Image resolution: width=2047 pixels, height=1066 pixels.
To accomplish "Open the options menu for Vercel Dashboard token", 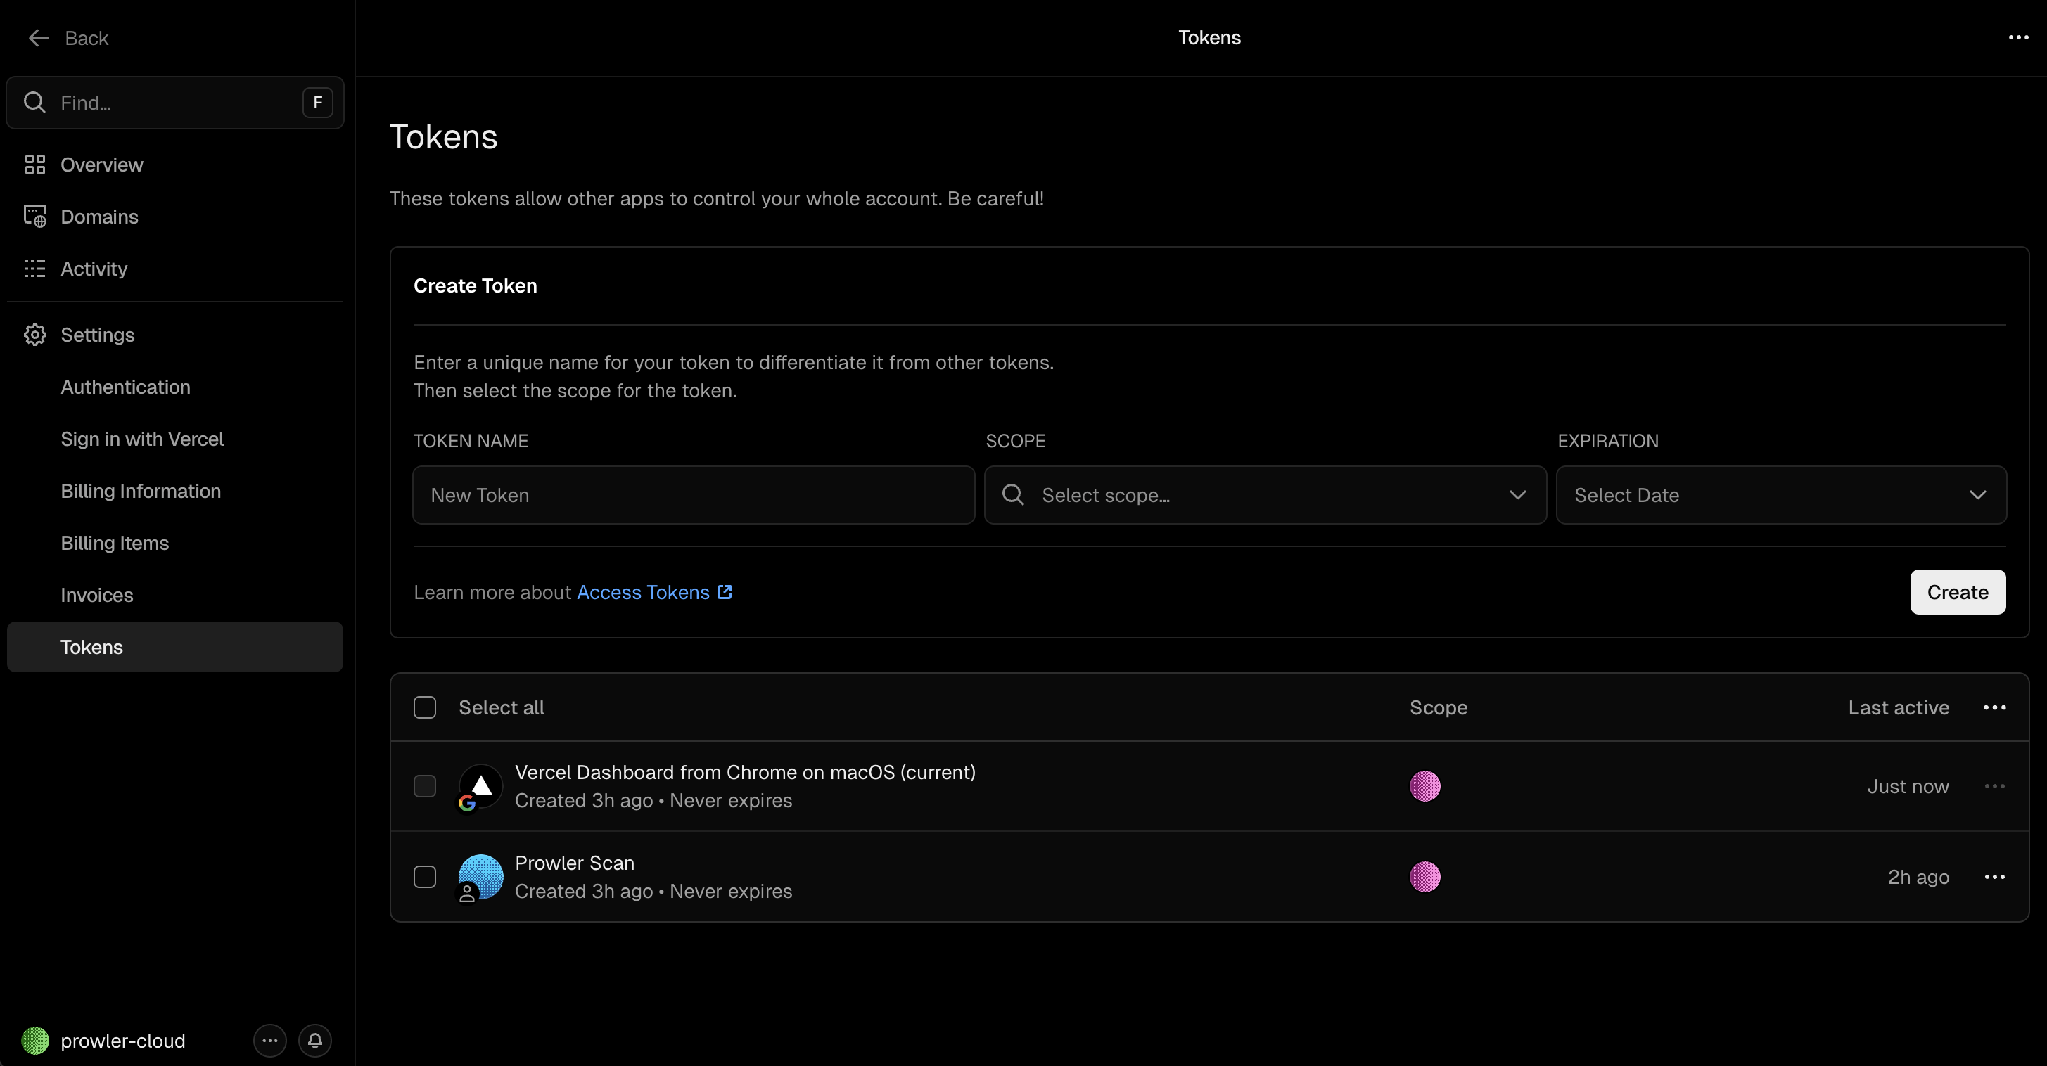I will click(1994, 785).
